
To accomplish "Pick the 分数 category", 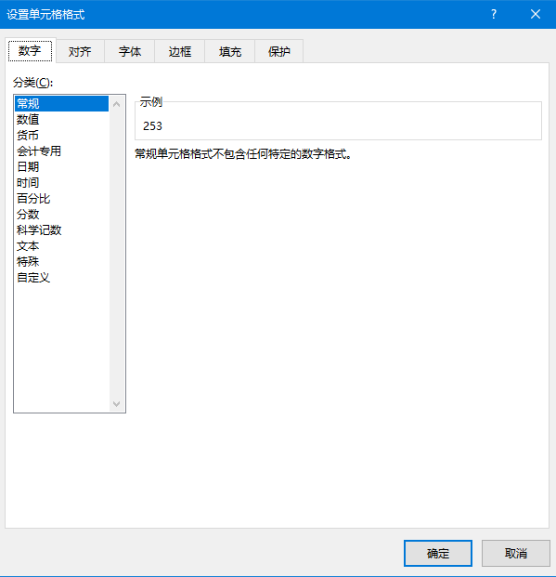I will click(61, 214).
